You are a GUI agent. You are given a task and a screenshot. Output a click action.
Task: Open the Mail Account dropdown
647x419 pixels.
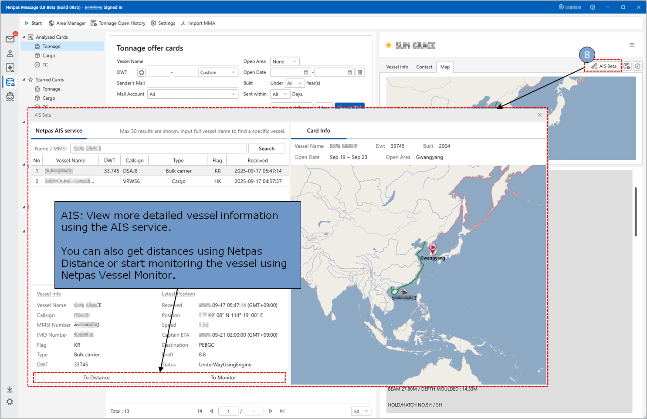pyautogui.click(x=193, y=94)
